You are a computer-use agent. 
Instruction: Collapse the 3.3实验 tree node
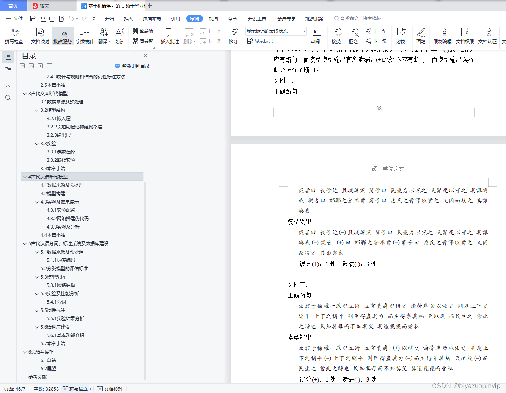tap(37, 144)
